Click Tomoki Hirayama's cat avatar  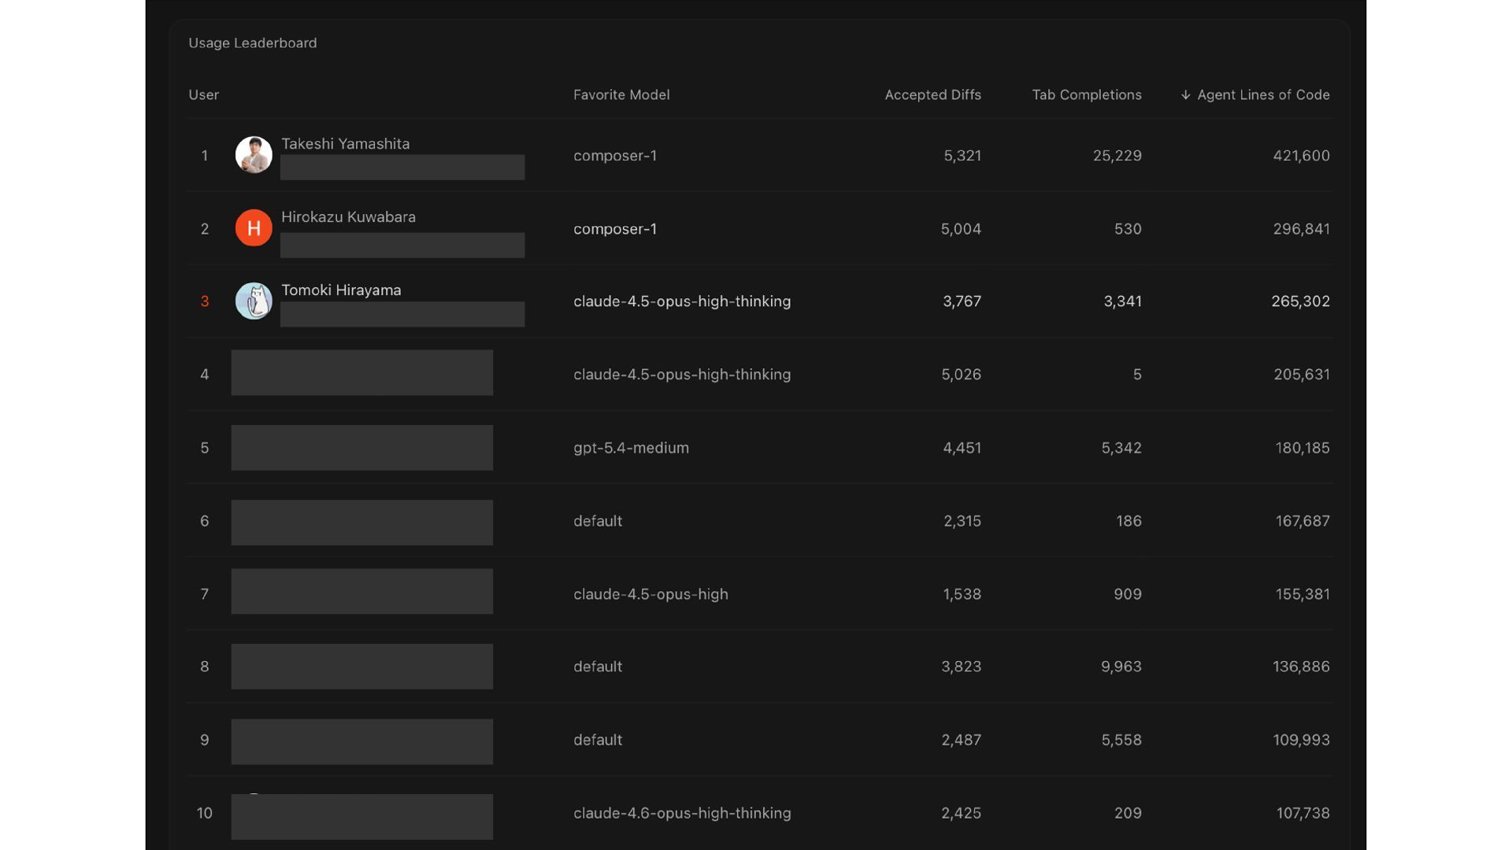[254, 301]
